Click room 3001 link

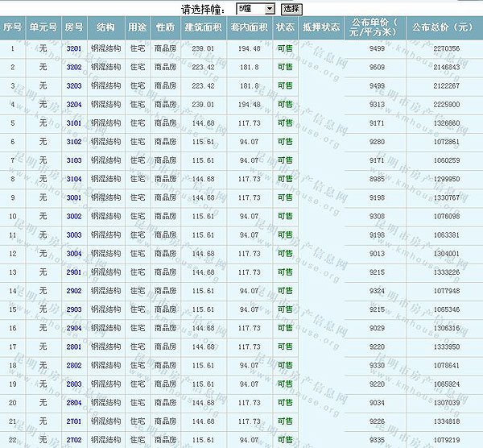click(x=74, y=197)
